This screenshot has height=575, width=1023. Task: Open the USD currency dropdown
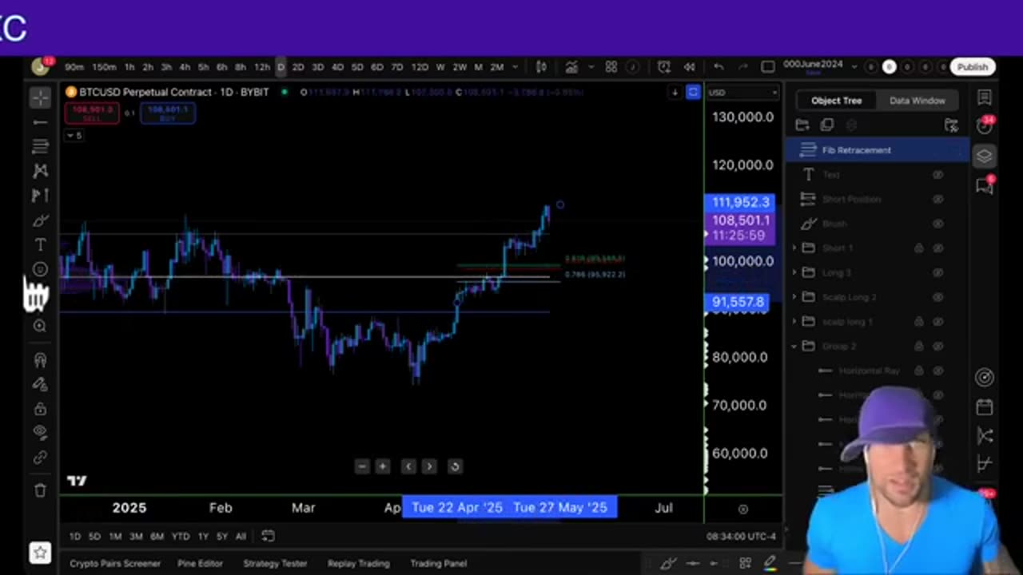click(x=742, y=93)
